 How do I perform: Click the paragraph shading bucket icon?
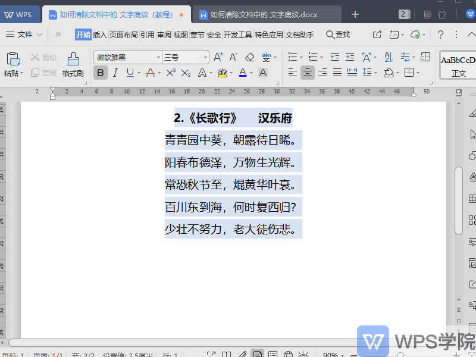point(389,73)
